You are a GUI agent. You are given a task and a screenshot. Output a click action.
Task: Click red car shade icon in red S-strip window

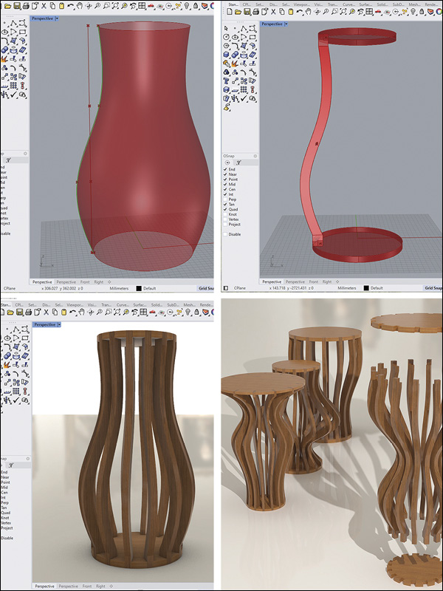pyautogui.click(x=378, y=12)
